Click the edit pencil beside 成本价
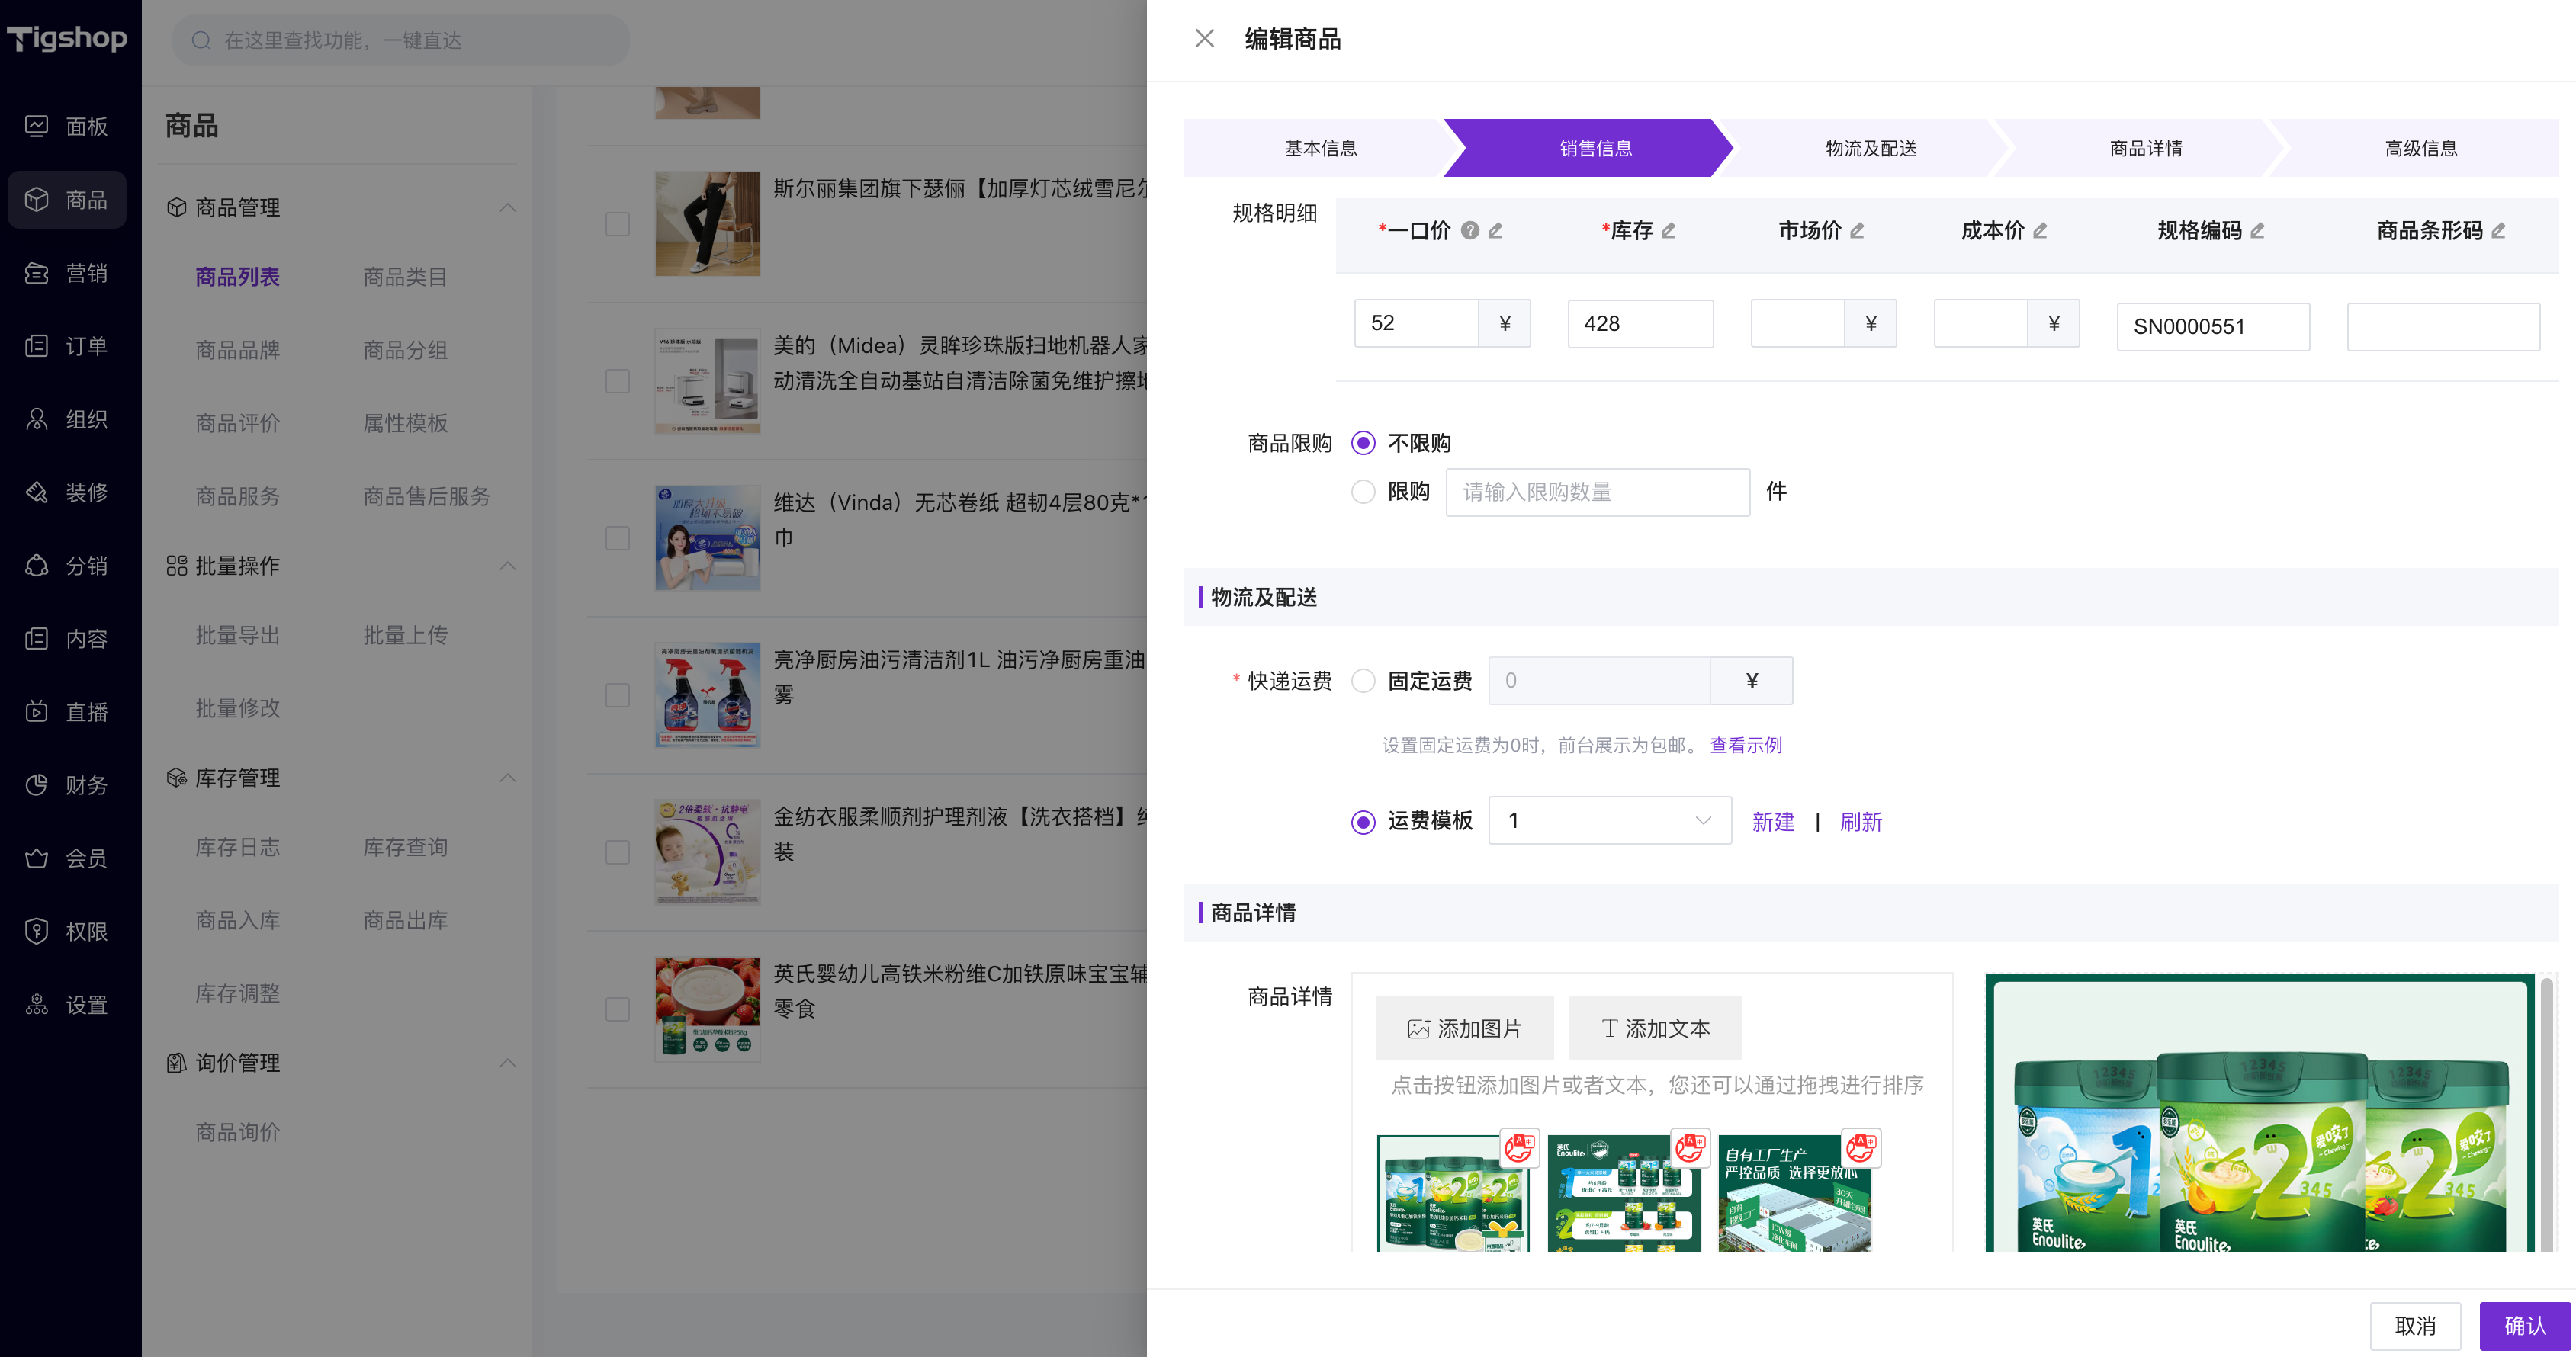The image size is (2576, 1357). coord(2040,230)
